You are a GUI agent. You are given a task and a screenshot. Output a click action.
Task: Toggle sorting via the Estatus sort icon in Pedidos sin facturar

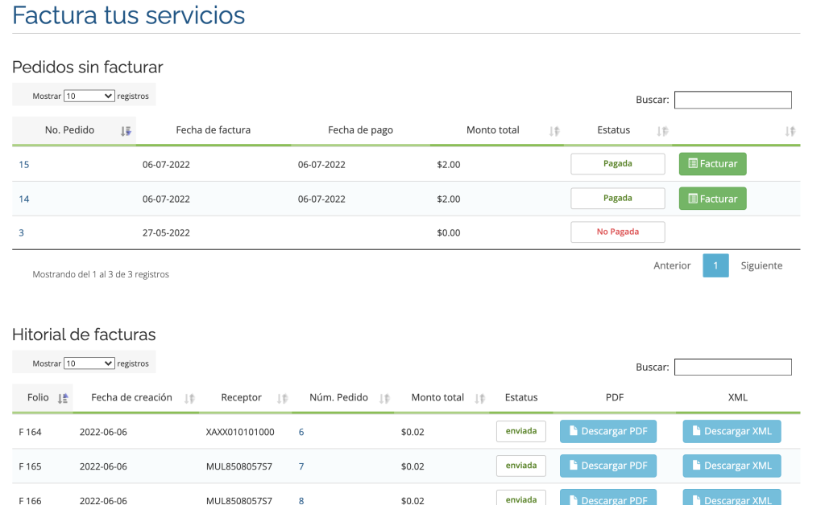662,131
